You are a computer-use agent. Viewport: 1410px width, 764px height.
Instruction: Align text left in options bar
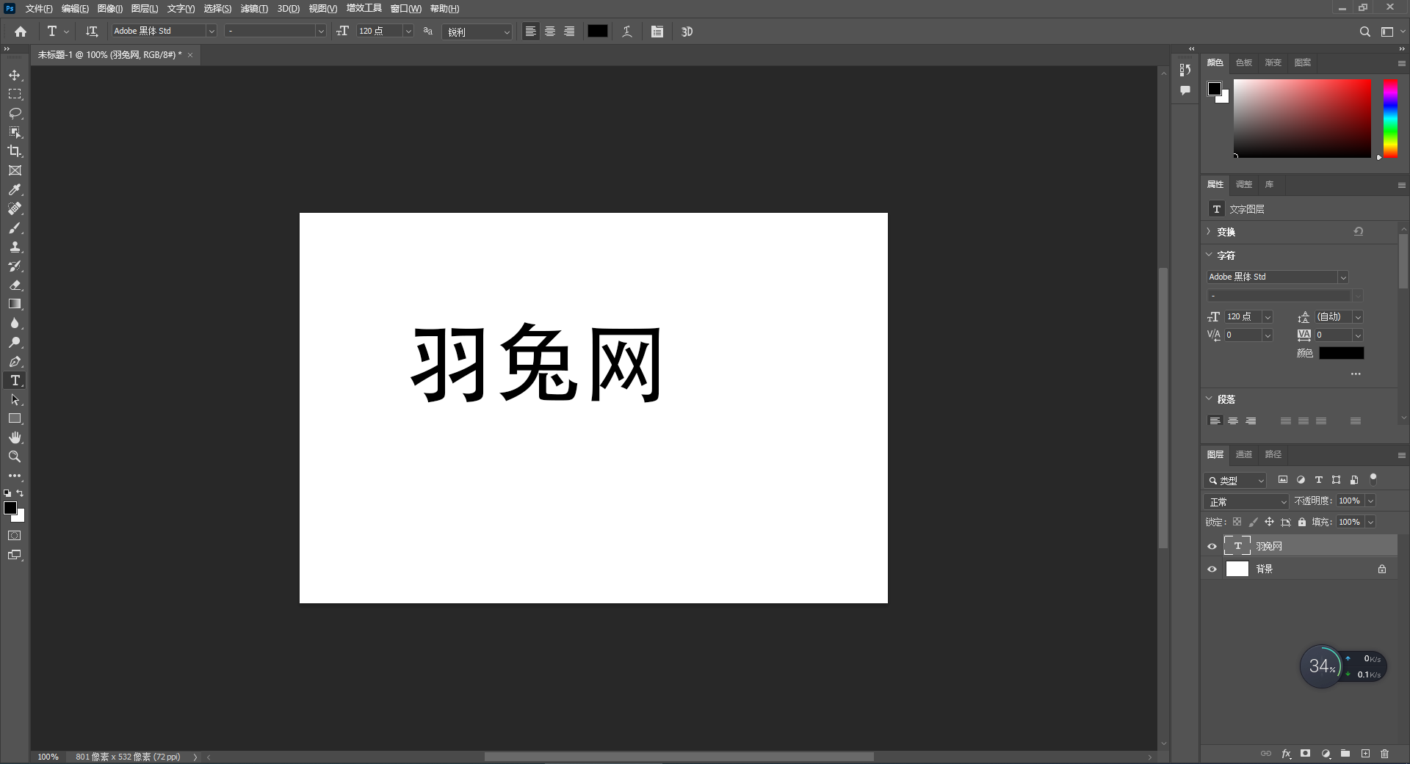530,32
